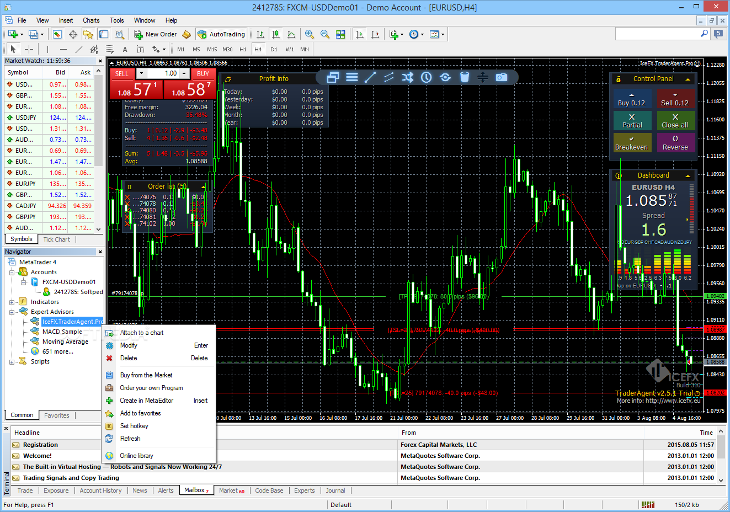Click the Reverse button

(x=675, y=143)
